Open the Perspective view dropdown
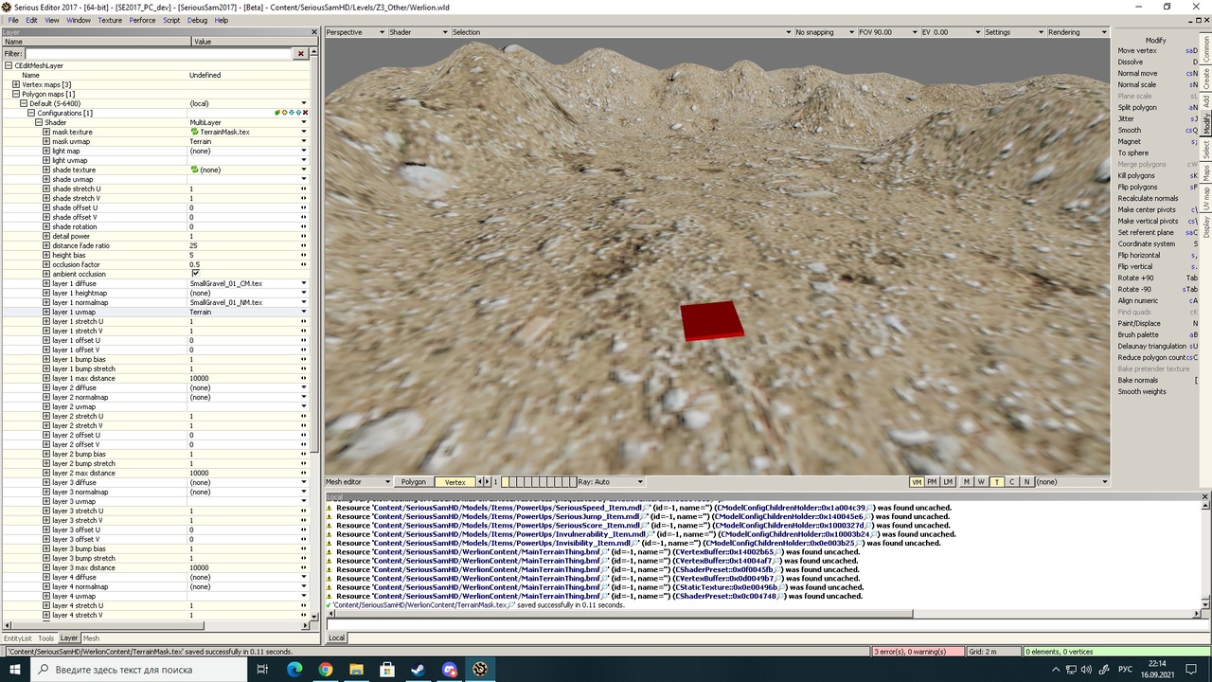The image size is (1212, 682). 354,32
